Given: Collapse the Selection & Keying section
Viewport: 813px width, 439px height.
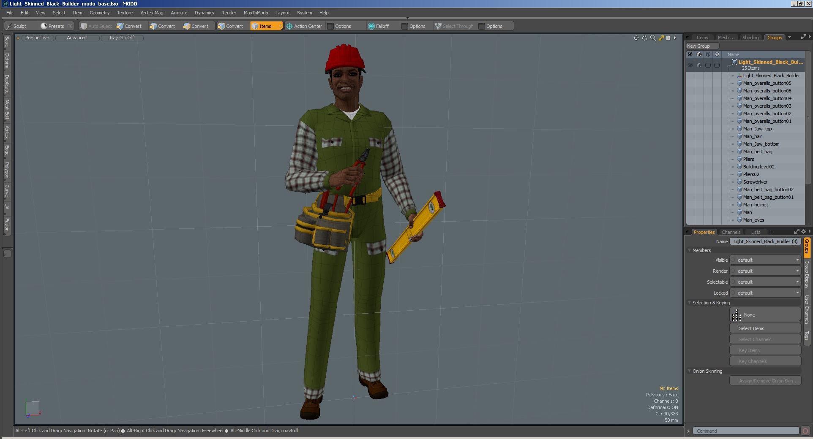Looking at the screenshot, I should pos(689,303).
